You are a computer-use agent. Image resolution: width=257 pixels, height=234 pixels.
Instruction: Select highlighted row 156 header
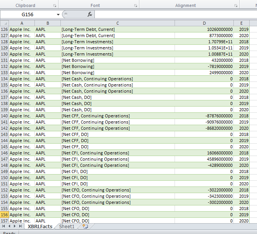[x=4, y=215]
